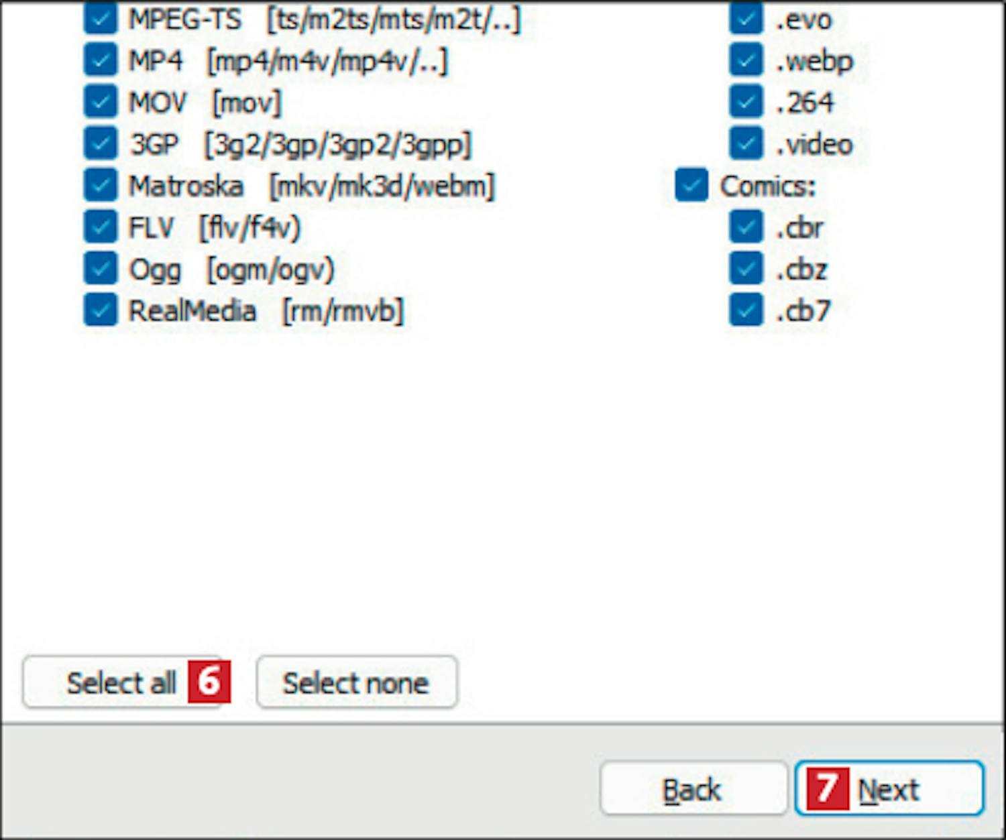This screenshot has width=1006, height=840.
Task: Toggle the .cb7 comic checkbox
Action: coord(746,310)
